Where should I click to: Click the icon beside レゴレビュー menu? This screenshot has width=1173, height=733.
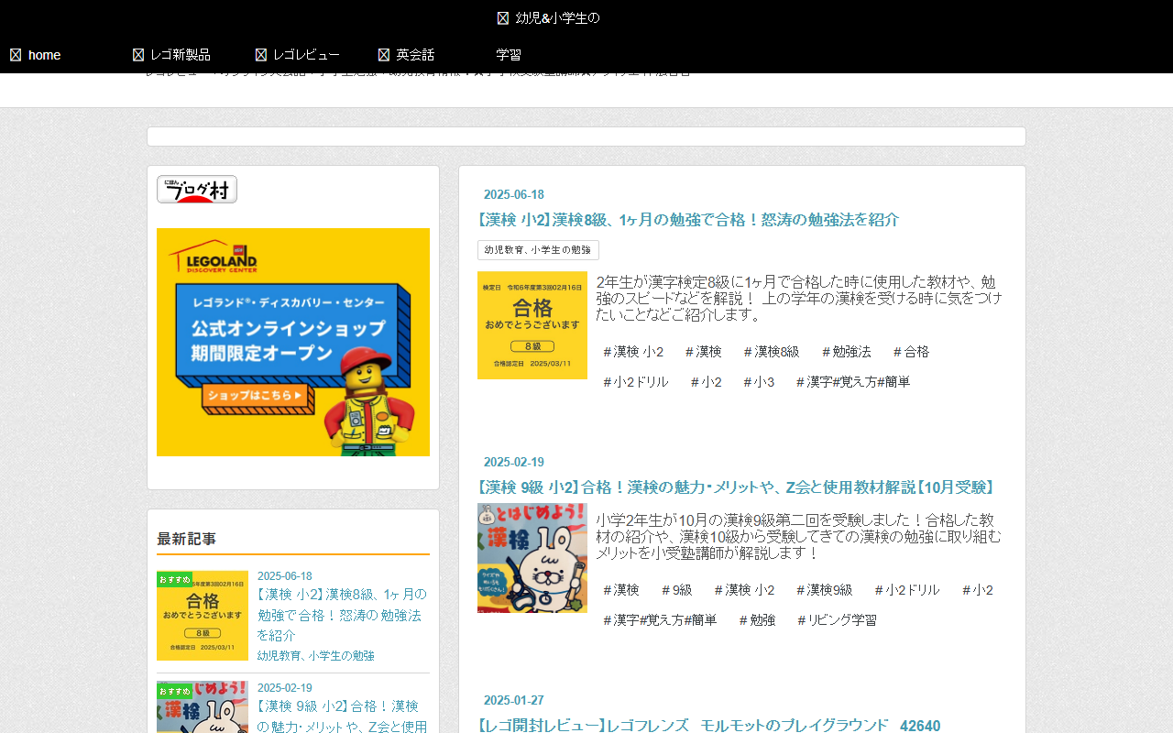tap(261, 55)
